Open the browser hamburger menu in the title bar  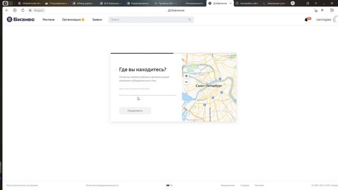coord(316,3)
